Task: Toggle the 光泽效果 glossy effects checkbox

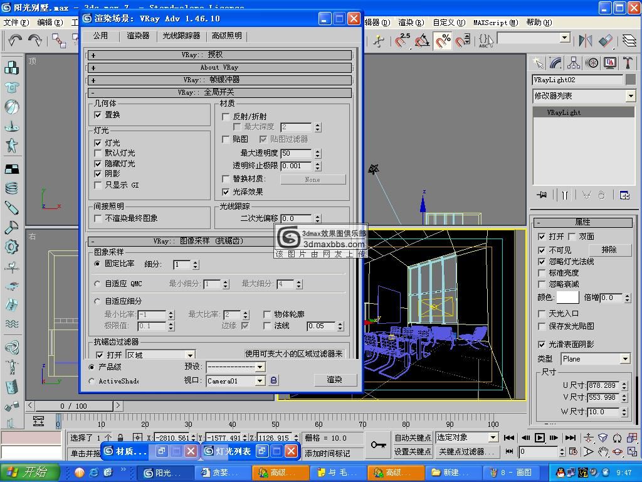Action: [225, 192]
